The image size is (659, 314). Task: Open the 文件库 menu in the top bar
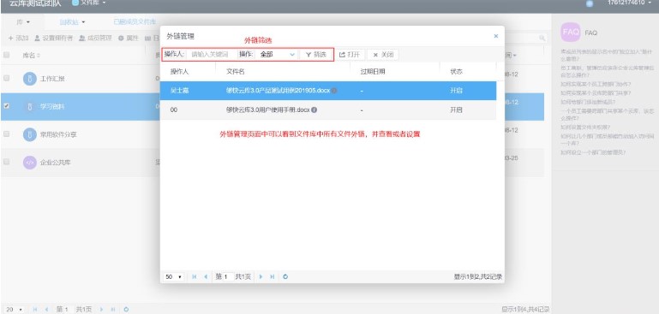click(88, 3)
